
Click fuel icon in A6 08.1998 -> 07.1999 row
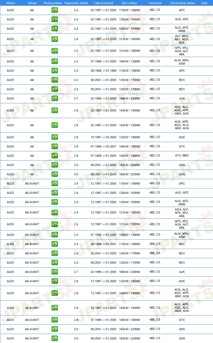pos(54,71)
